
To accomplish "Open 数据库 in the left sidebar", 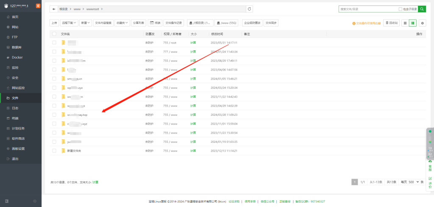I will 17,47.
